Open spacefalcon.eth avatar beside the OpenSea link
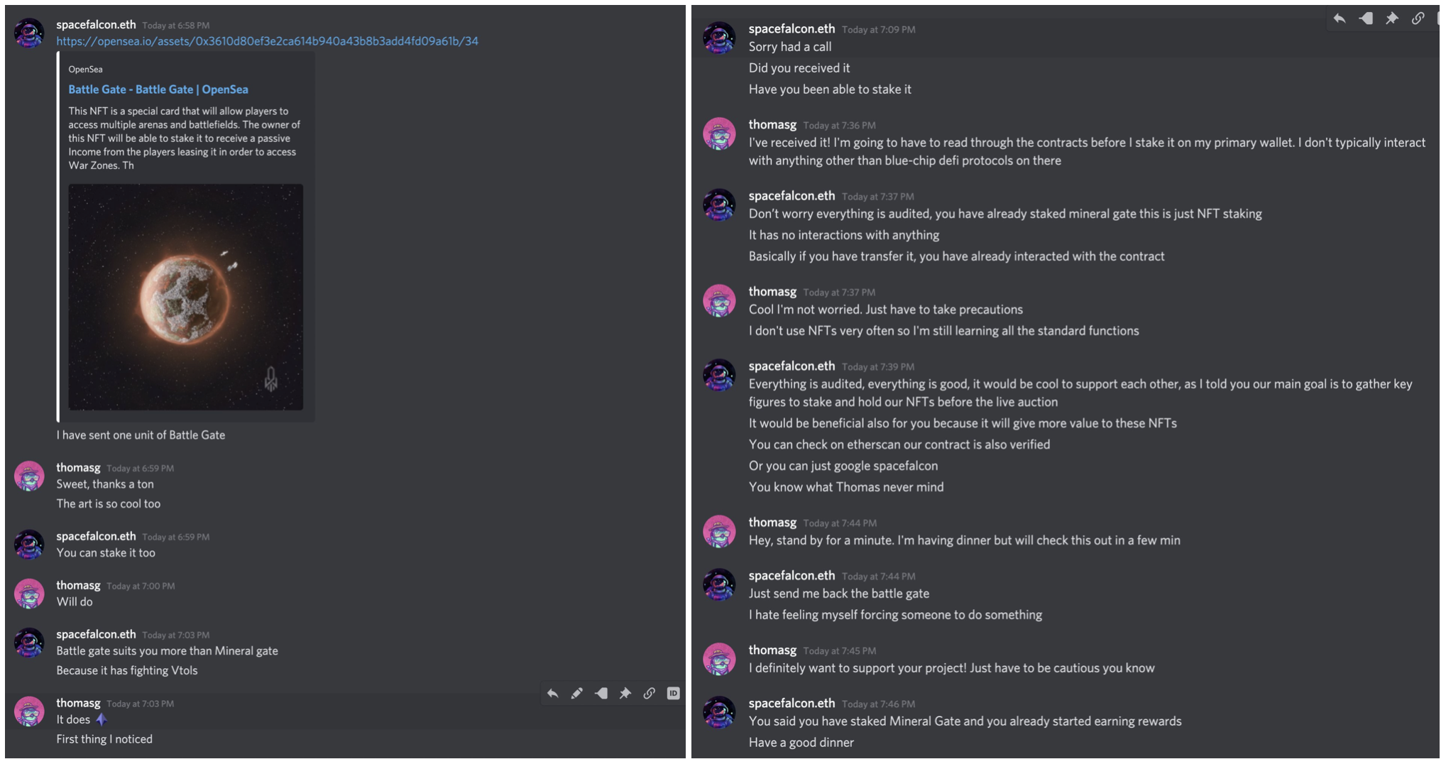 click(x=29, y=33)
